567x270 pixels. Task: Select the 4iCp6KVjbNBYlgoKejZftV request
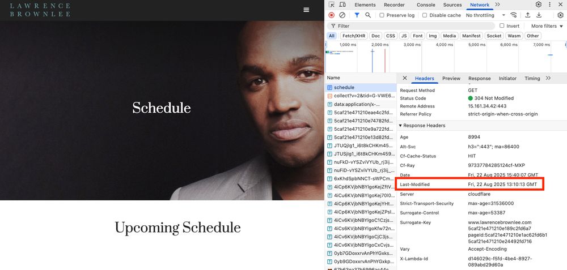[x=361, y=187]
